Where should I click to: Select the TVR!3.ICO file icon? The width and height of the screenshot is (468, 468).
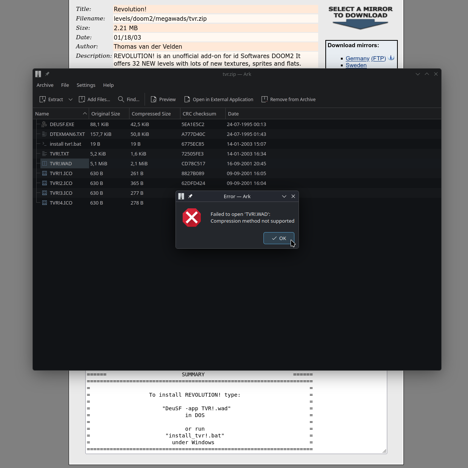[44, 193]
